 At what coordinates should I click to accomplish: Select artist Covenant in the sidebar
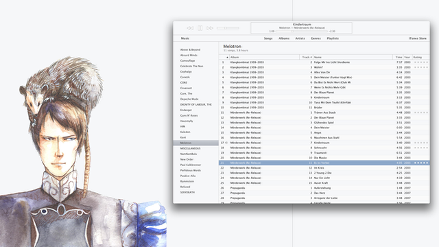[x=186, y=89]
